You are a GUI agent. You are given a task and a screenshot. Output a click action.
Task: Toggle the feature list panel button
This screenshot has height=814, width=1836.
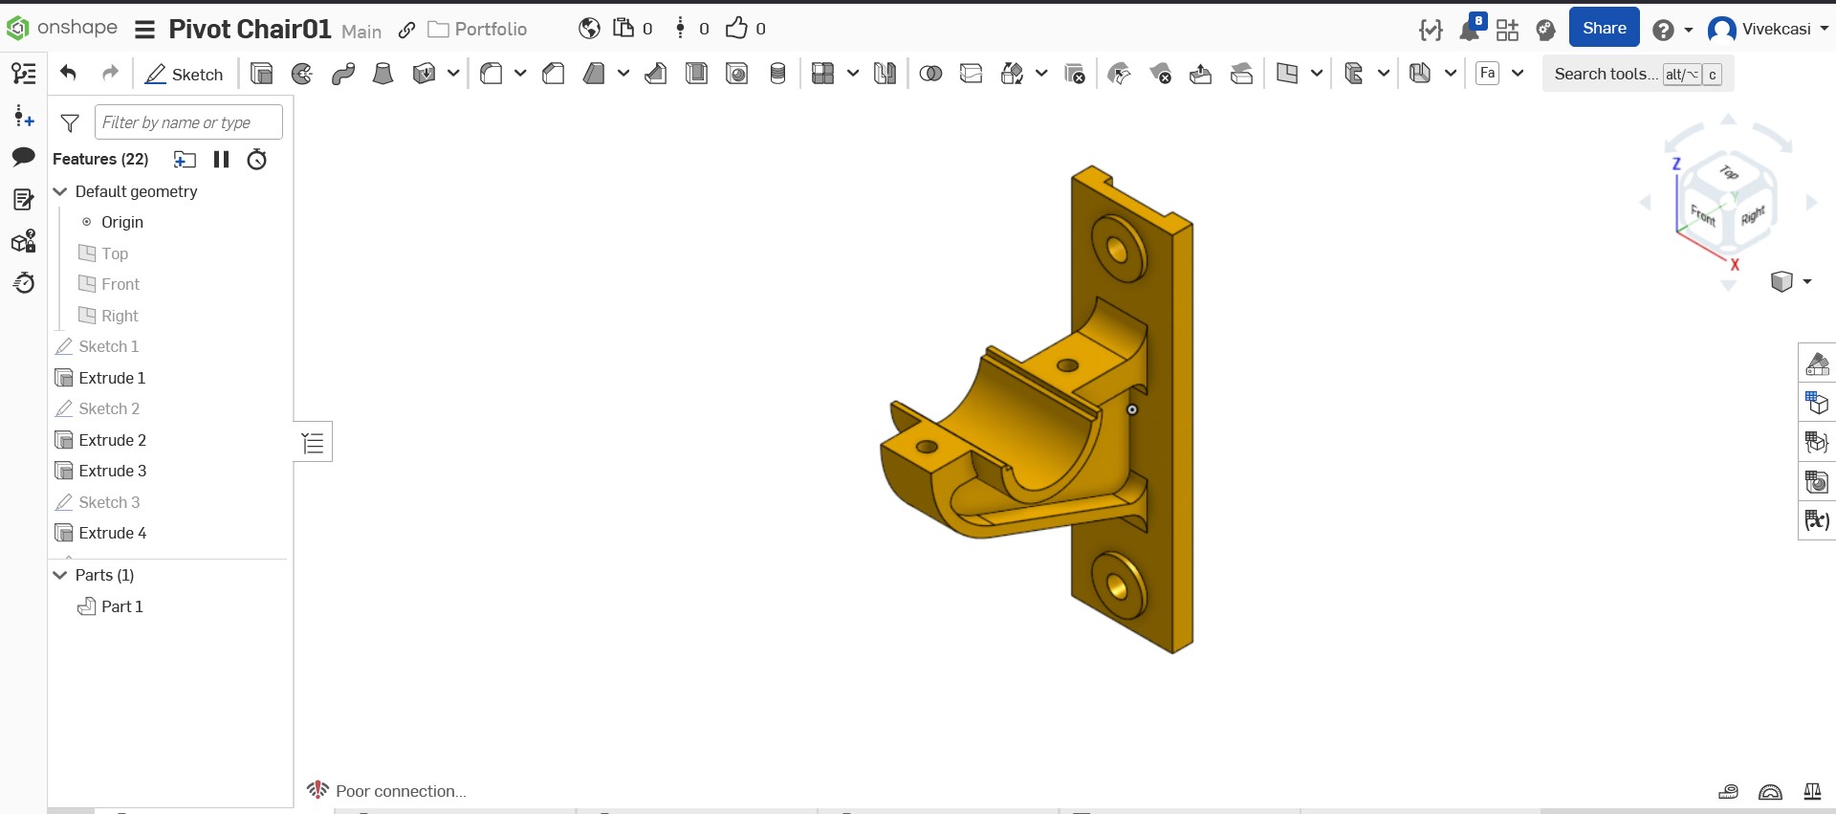[313, 442]
